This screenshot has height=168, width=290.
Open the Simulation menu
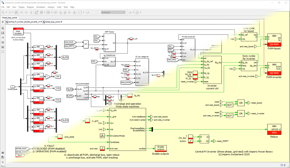40,7
